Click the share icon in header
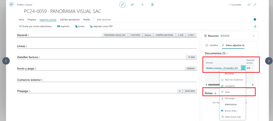Viewport: 273px width, 121px height. (x=132, y=5)
